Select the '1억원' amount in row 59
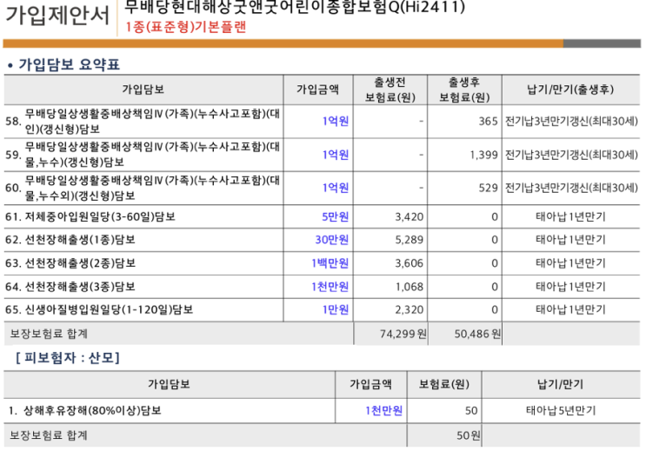This screenshot has width=646, height=451. [x=336, y=155]
